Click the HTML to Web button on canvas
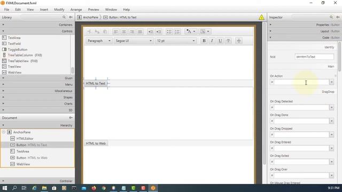 pos(96,143)
